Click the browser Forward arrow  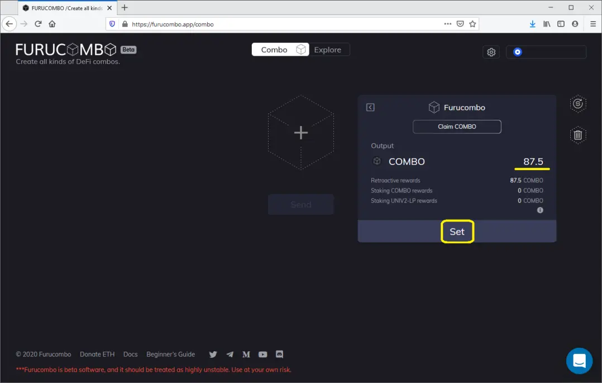tap(24, 24)
